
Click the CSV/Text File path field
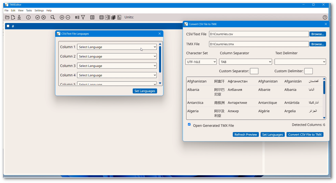[x=259, y=34]
